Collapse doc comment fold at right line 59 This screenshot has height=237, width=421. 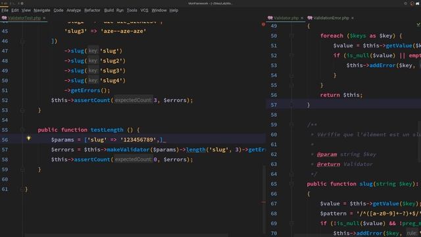(291, 124)
